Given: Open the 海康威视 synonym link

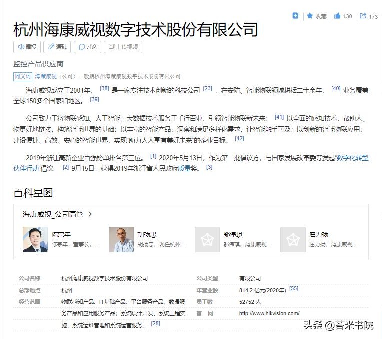Looking at the screenshot, I should (x=46, y=76).
